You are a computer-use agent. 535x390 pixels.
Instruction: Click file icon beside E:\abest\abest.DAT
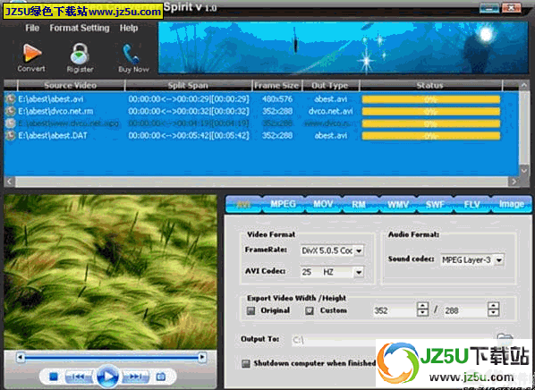[x=11, y=135]
